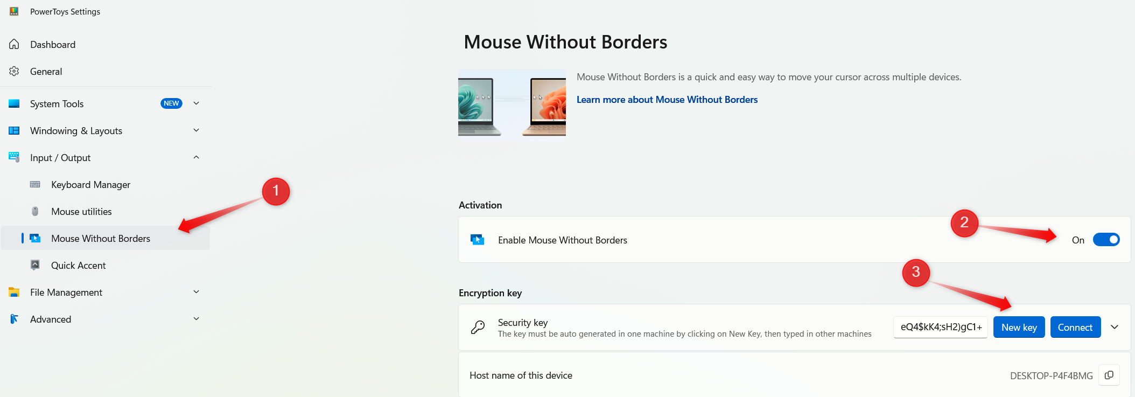1135x397 pixels.
Task: Click the Enable Mouse Without Borders row icon
Action: [x=477, y=240]
